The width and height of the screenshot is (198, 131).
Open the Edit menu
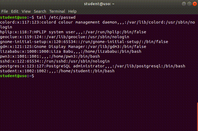[x=15, y=11]
